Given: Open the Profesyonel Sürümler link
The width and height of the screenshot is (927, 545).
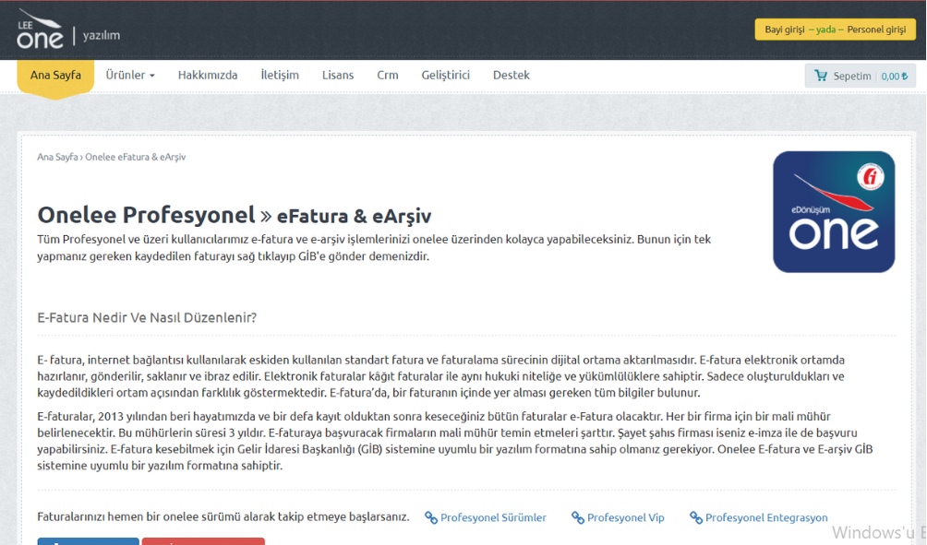Looking at the screenshot, I should [493, 518].
